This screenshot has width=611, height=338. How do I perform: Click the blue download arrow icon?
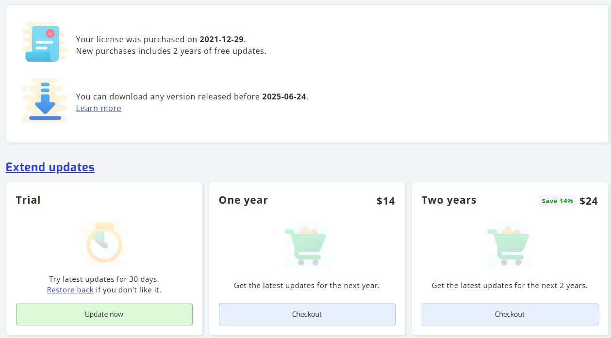click(x=45, y=100)
